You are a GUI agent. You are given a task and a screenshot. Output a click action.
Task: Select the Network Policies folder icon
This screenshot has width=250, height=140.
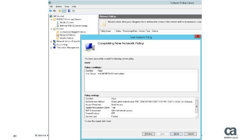click(x=58, y=35)
